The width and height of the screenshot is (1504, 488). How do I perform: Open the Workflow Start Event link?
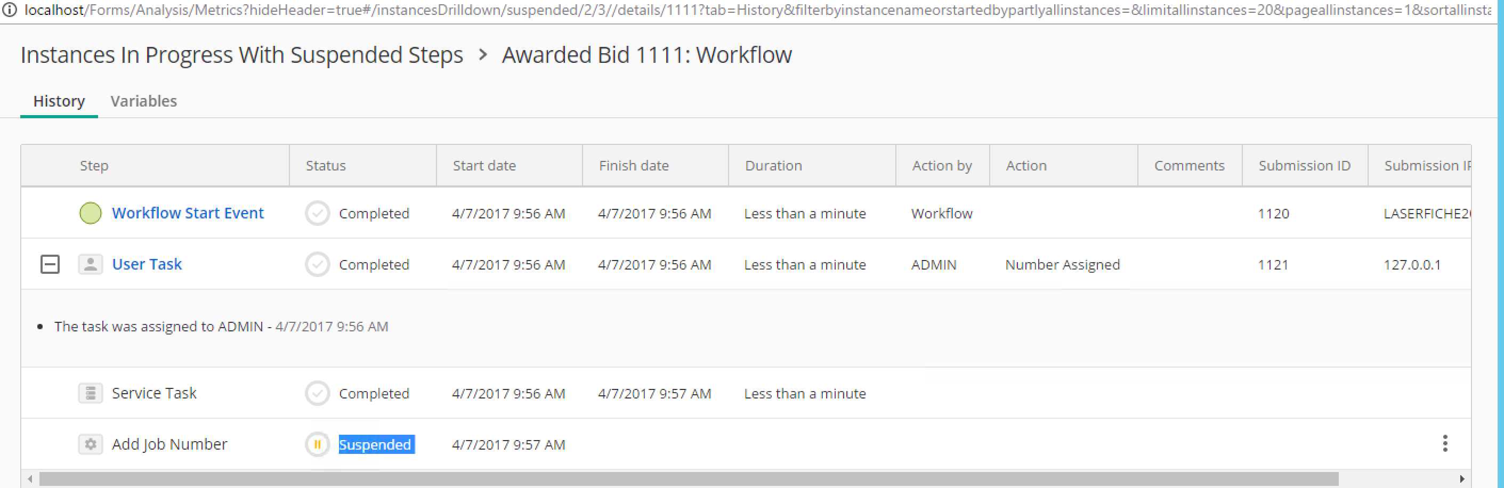(x=188, y=213)
